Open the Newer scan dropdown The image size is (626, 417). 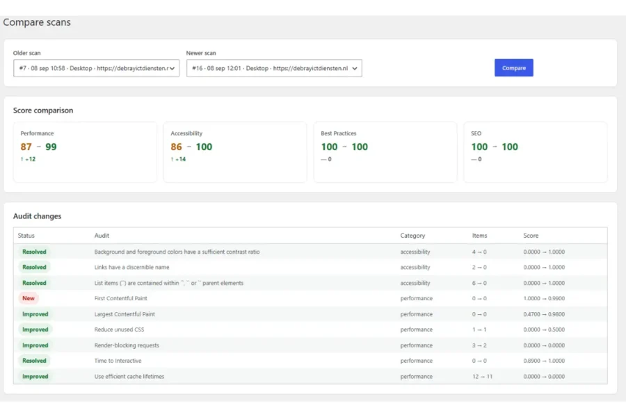pos(274,68)
